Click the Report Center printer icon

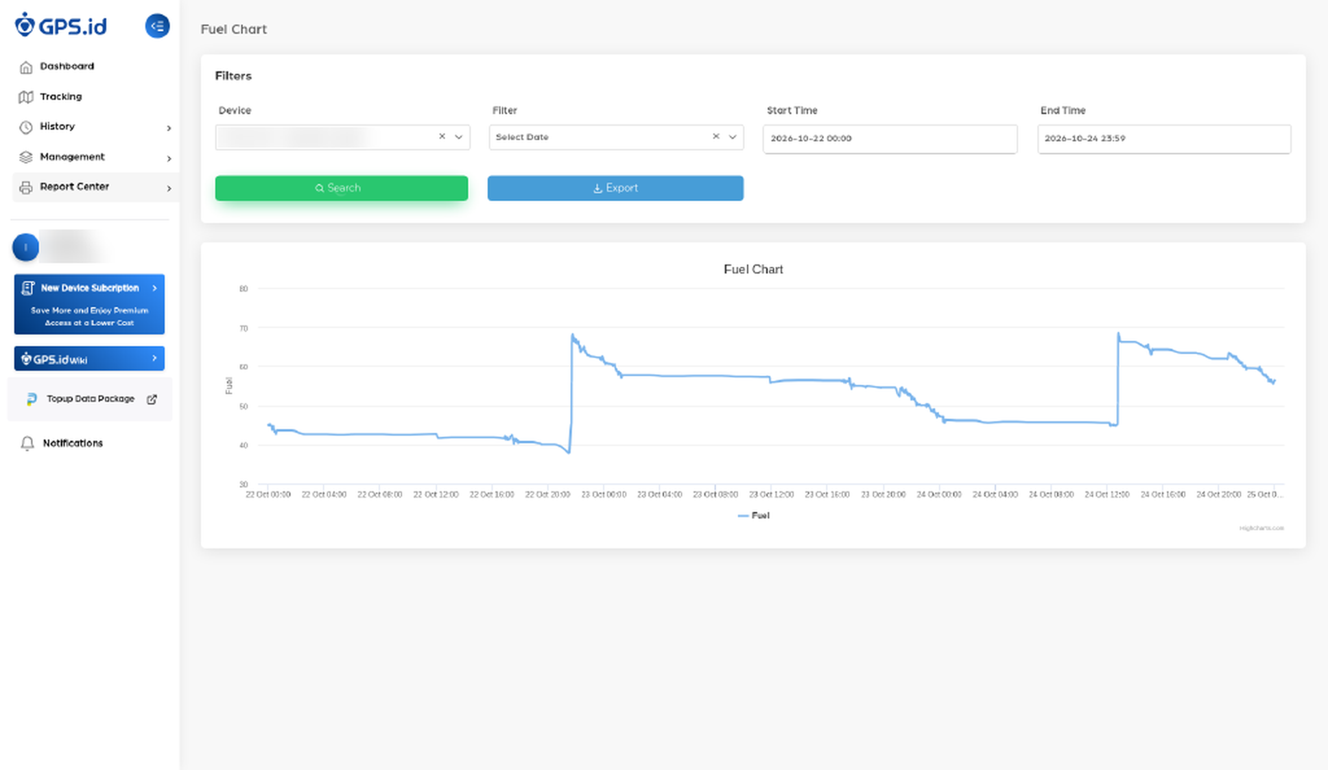[x=26, y=187]
